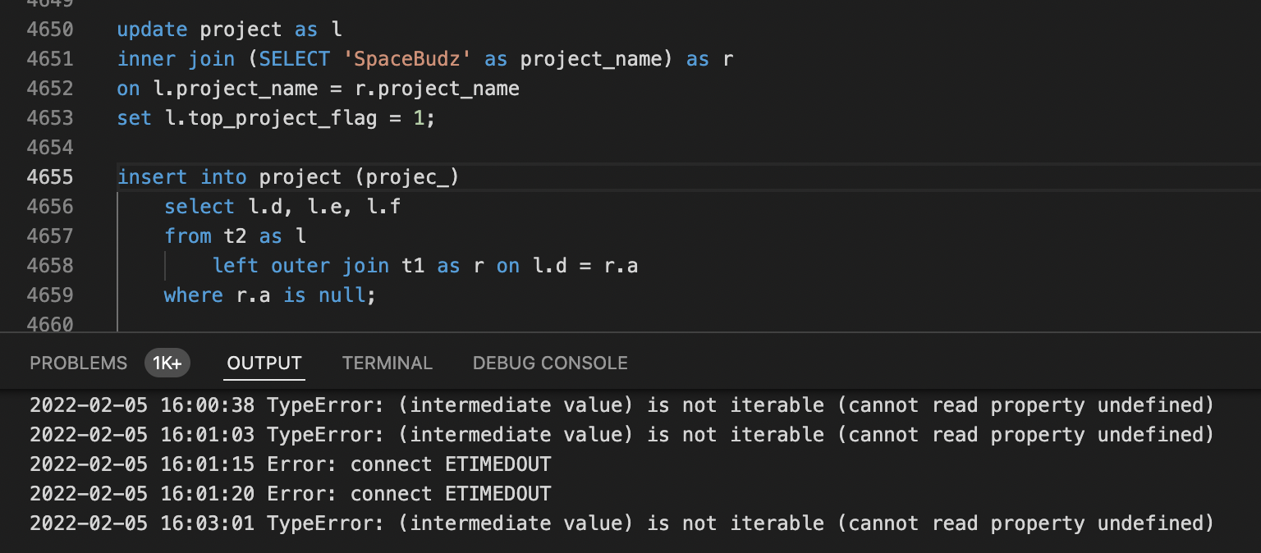1261x553 pixels.
Task: Click the 1K+ problems count badge
Action: (167, 363)
